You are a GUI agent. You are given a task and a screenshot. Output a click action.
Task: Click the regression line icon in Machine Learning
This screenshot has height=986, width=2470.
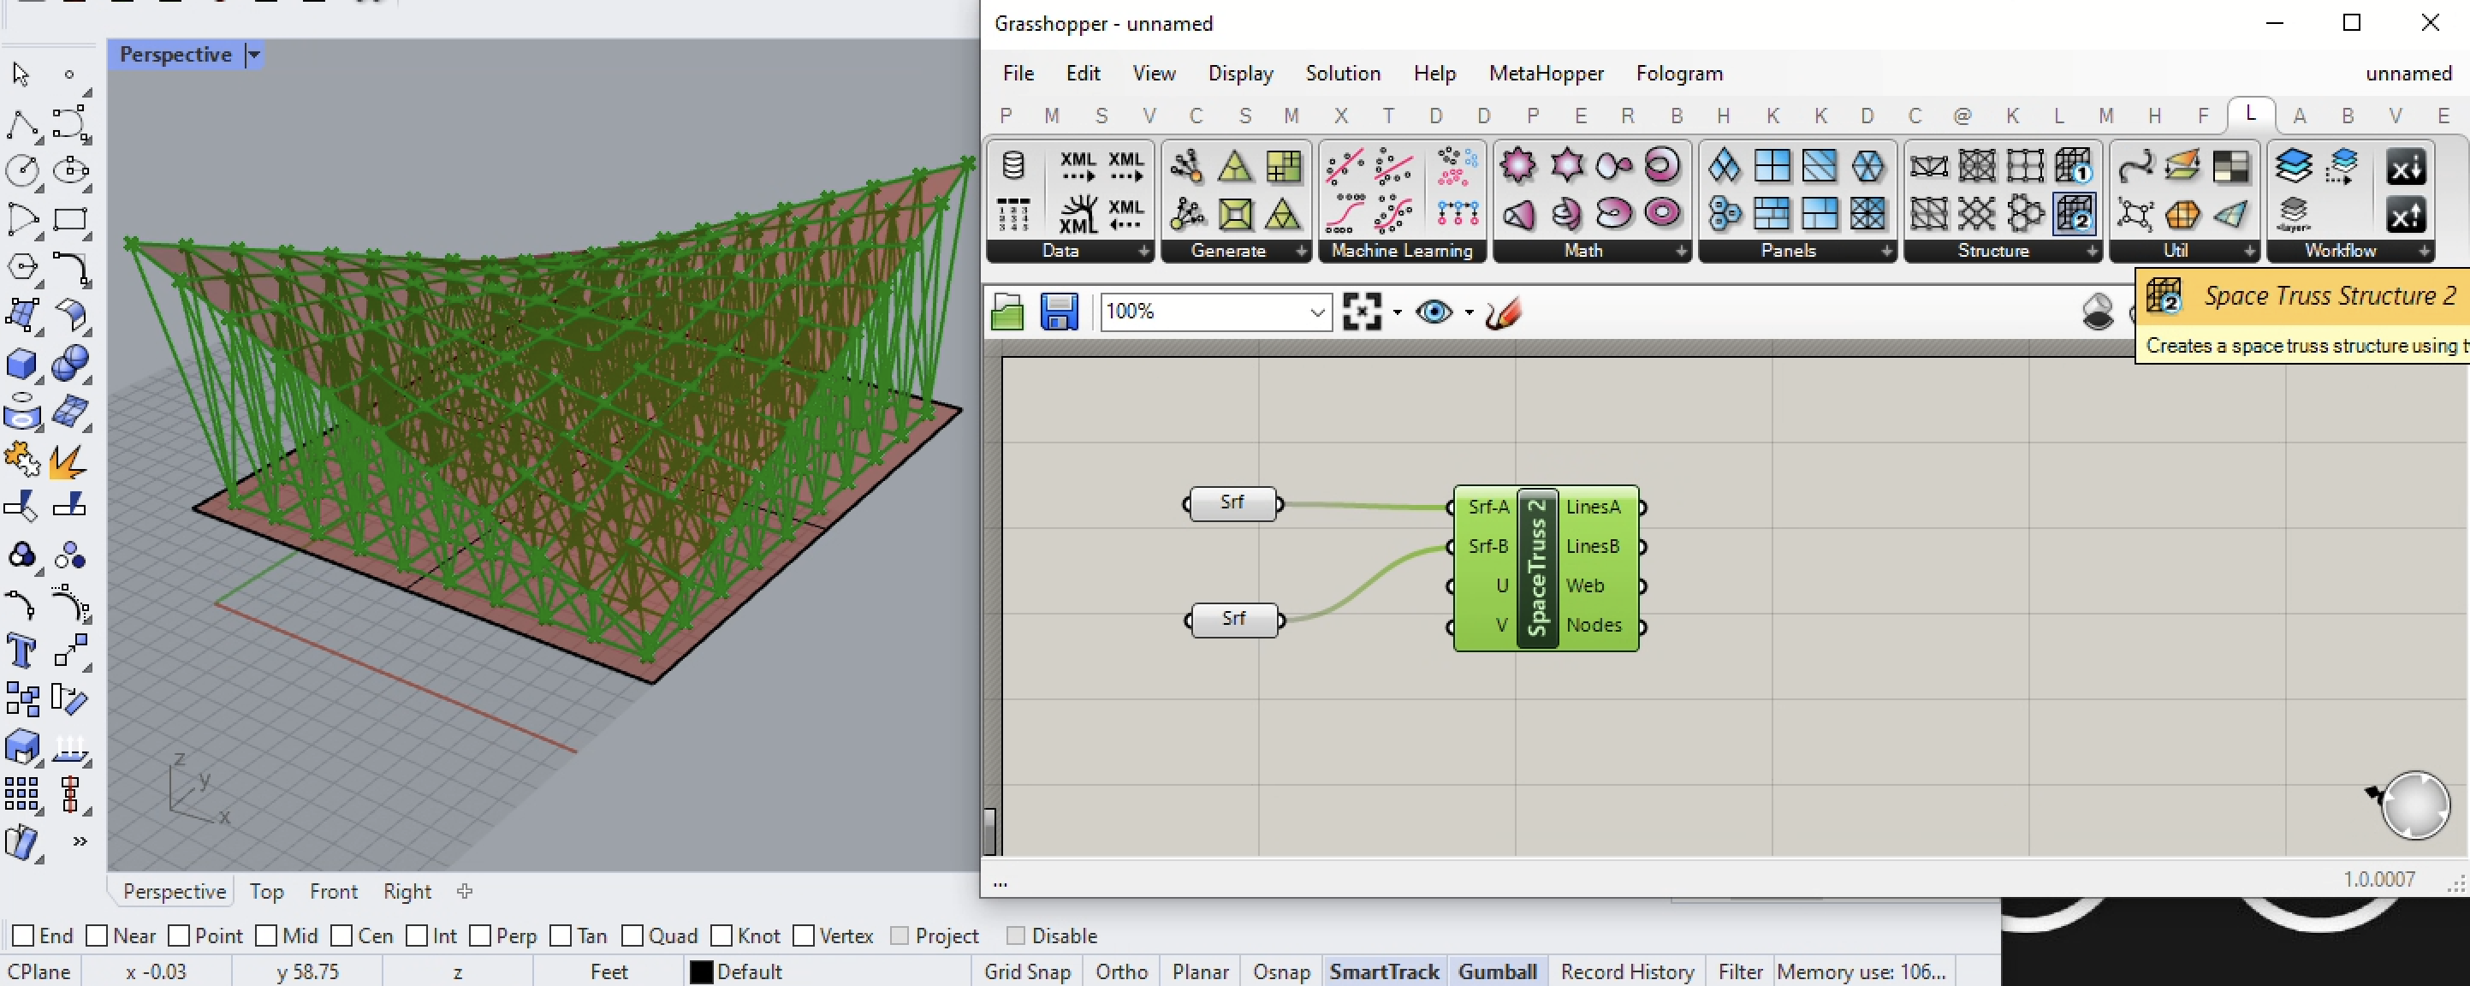(1345, 167)
